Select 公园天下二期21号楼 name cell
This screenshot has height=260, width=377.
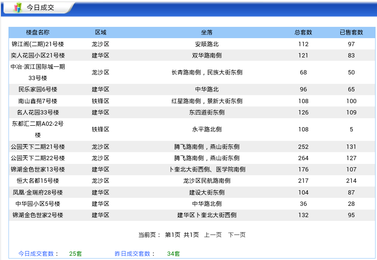tap(38, 146)
